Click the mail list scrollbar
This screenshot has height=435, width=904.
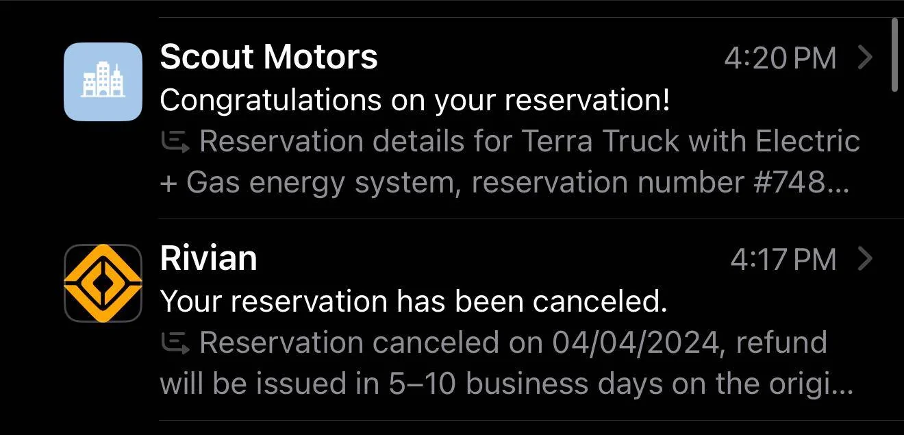tap(894, 55)
